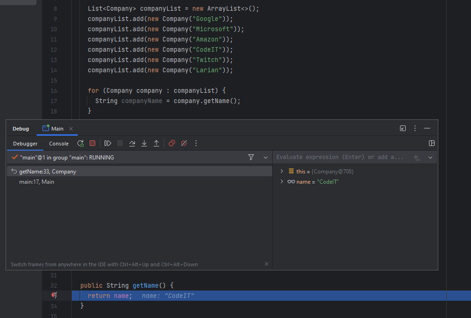Click the Step Over icon
Screen dimensions: 471x318
tap(132, 144)
